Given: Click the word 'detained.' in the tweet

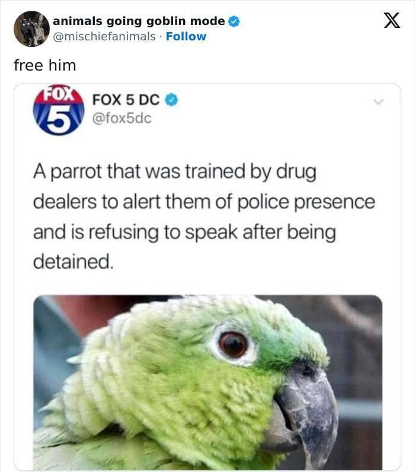Looking at the screenshot, I should point(74,261).
